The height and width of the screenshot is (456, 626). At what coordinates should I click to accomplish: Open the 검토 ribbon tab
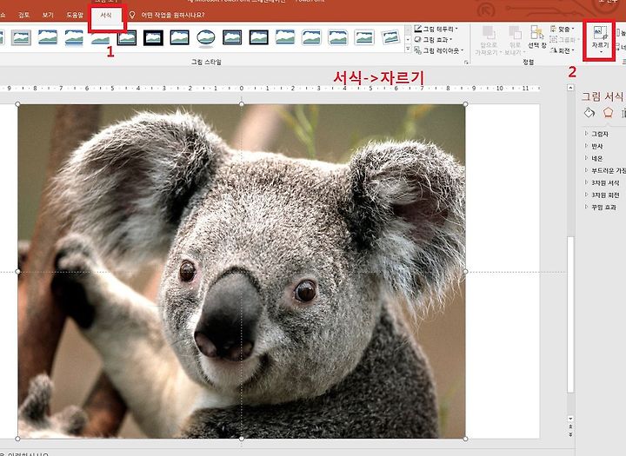tap(24, 16)
